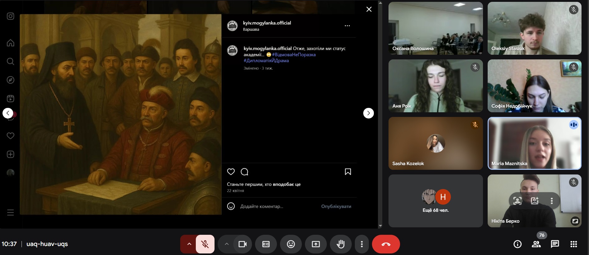Open the More hamburger menu in sidebar

click(10, 212)
